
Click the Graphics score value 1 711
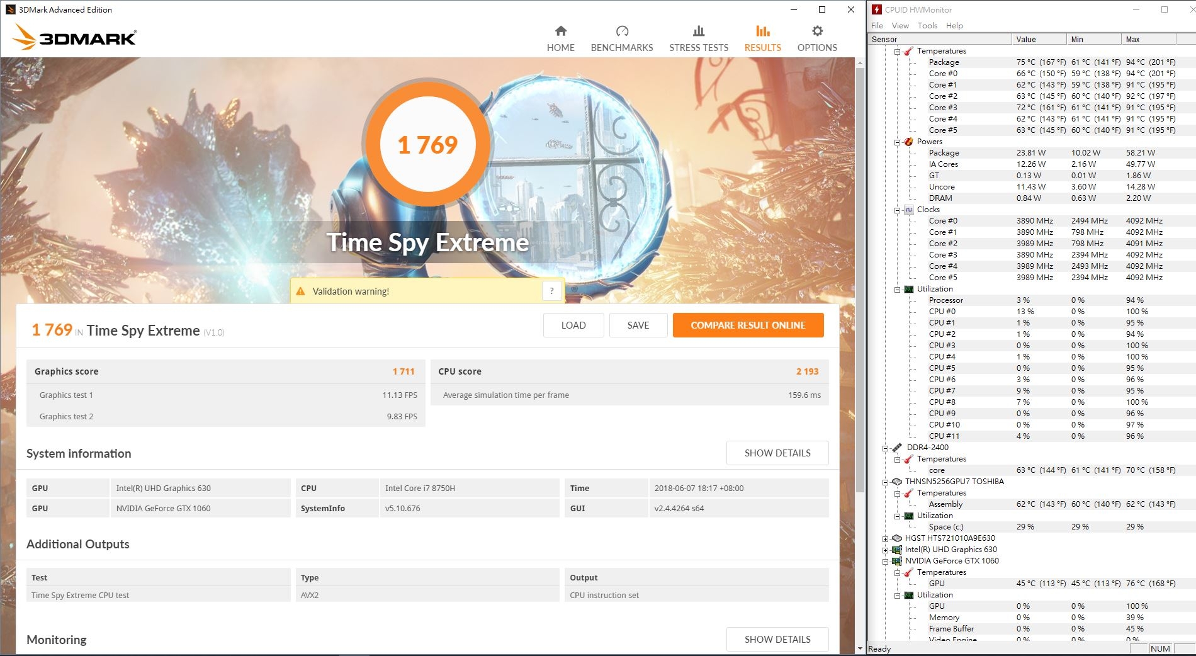coord(403,371)
